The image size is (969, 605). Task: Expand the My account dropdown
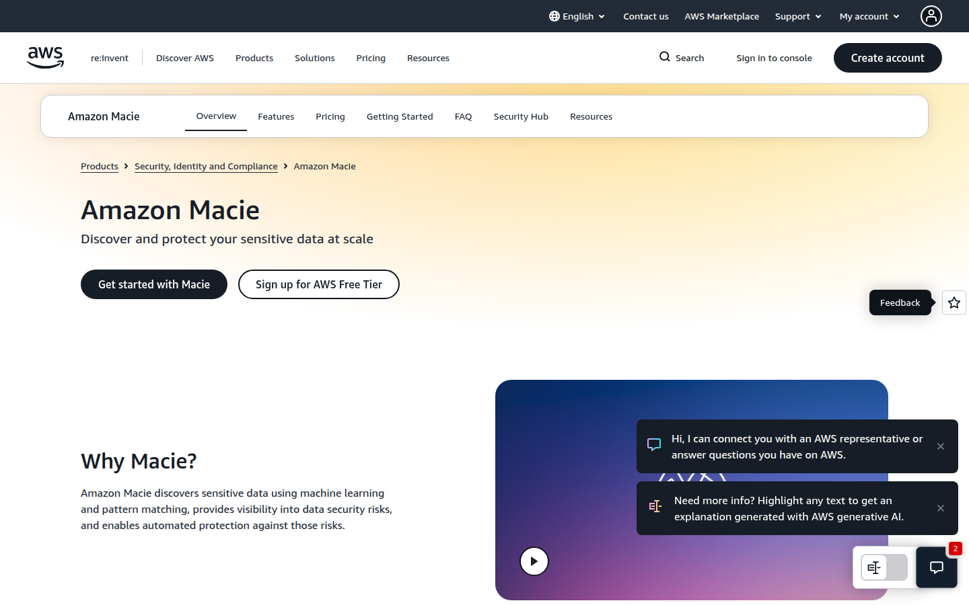pos(869,16)
